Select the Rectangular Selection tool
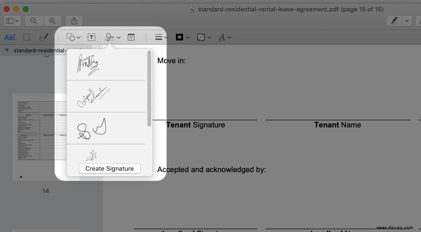Screen dimensions: 421x232 (x=27, y=37)
